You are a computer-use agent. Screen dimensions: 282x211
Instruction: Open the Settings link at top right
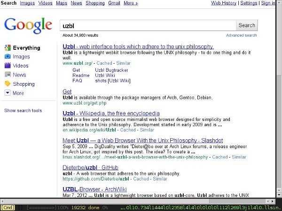click(x=249, y=3)
